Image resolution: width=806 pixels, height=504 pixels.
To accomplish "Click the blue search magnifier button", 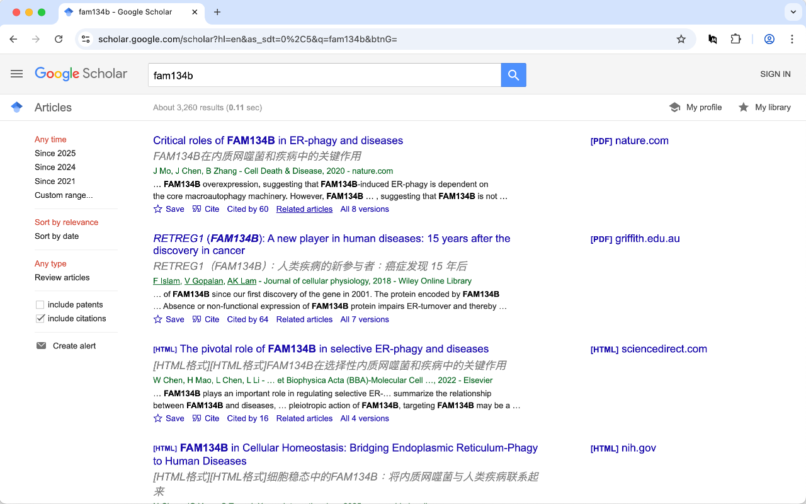I will point(514,75).
